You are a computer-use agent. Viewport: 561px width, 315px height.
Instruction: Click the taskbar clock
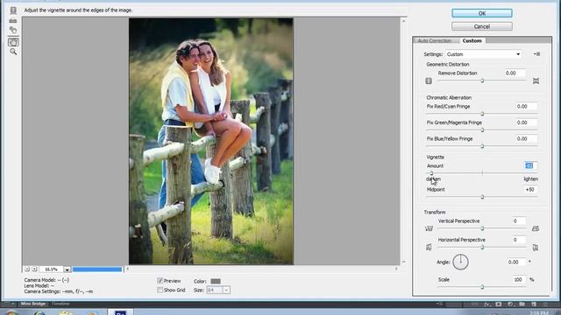pyautogui.click(x=538, y=313)
